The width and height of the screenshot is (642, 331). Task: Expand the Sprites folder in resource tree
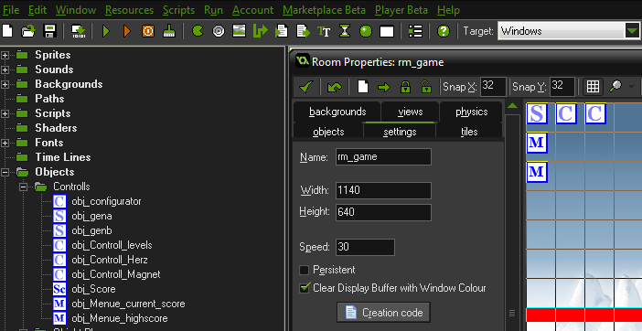coord(5,55)
